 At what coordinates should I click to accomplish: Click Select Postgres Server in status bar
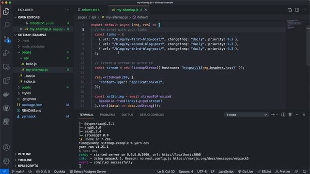tap(88, 172)
